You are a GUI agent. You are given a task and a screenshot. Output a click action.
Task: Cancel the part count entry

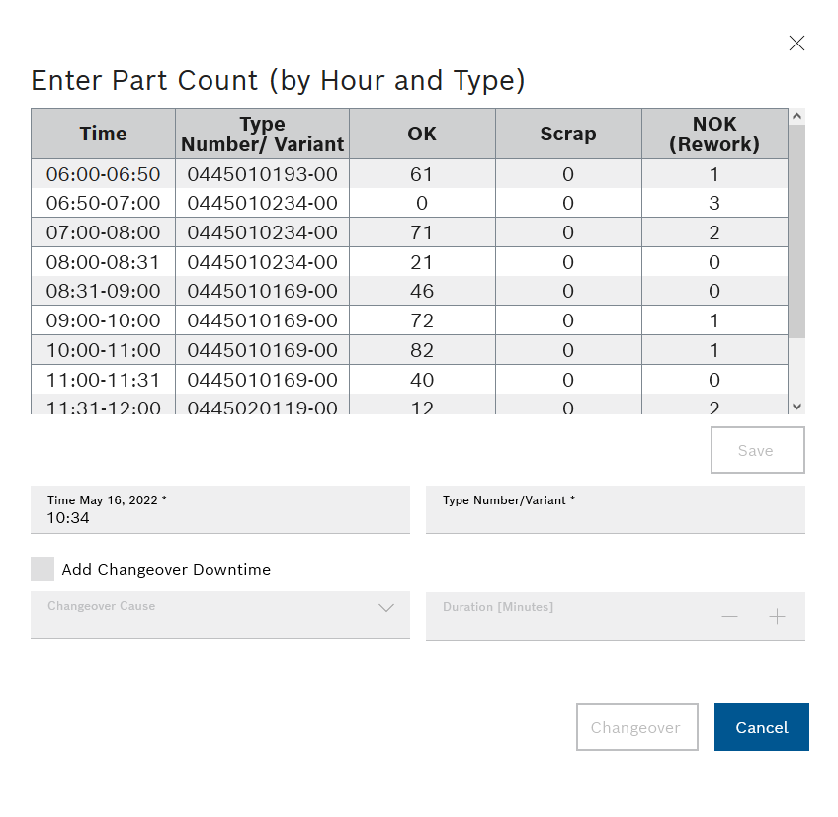pos(761,727)
